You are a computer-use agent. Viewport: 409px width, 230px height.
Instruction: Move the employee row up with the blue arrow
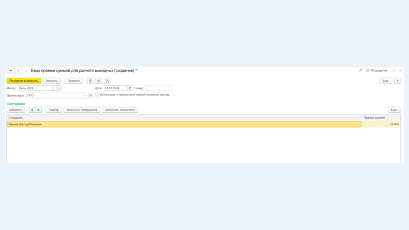[x=32, y=110]
